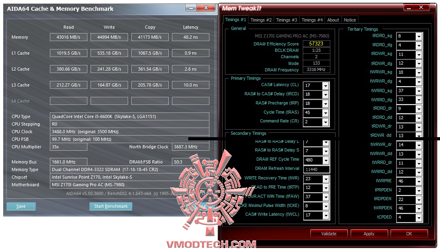Switch to the Timings #2 tab

coord(261,20)
